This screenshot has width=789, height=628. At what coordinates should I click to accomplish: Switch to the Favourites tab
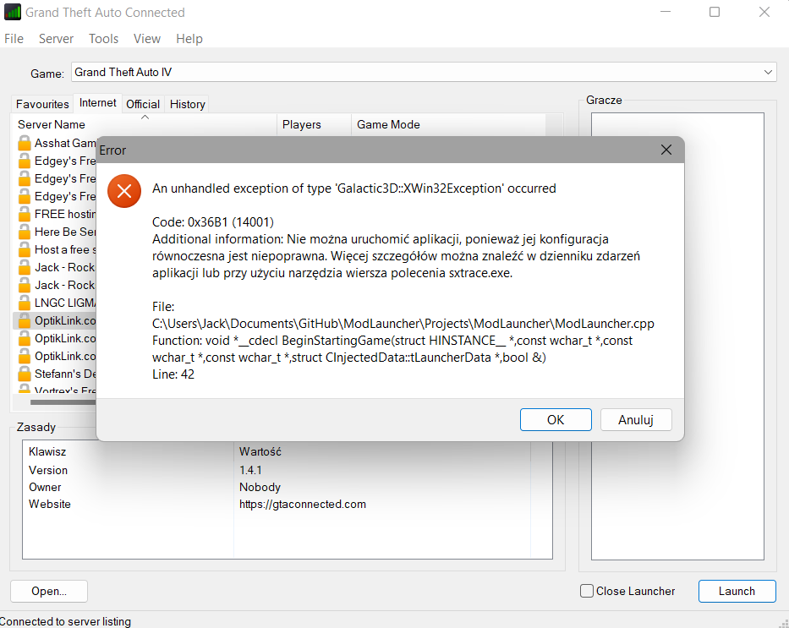coord(42,104)
